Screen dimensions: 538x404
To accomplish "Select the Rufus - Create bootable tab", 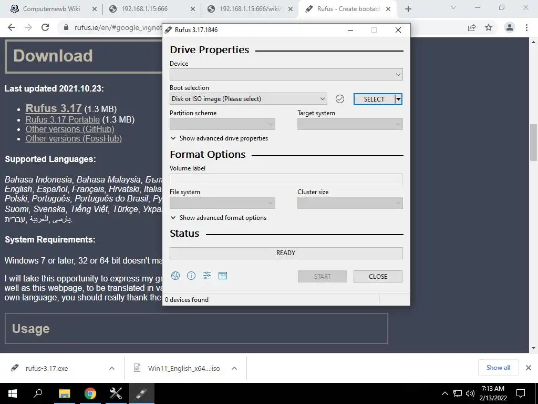I will (347, 9).
